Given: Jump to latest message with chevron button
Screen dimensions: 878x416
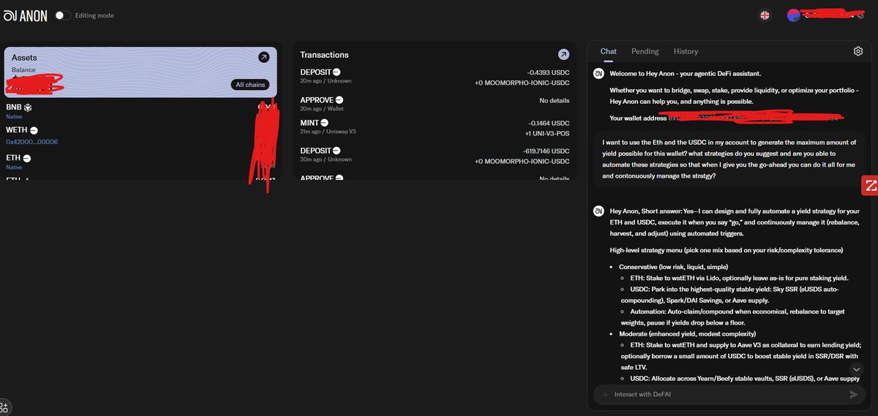Looking at the screenshot, I should tap(858, 369).
